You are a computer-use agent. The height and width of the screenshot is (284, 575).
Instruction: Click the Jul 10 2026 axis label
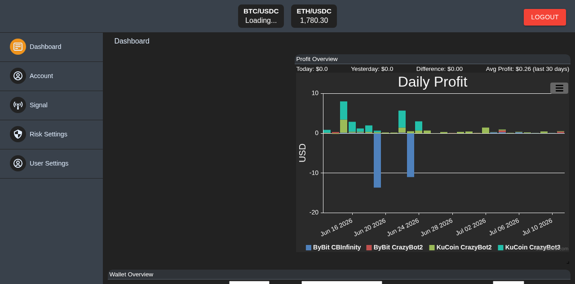[x=537, y=227]
